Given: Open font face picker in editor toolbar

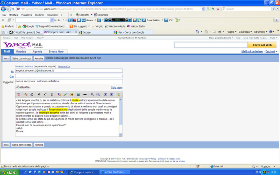Looking at the screenshot, I should pos(26,94).
